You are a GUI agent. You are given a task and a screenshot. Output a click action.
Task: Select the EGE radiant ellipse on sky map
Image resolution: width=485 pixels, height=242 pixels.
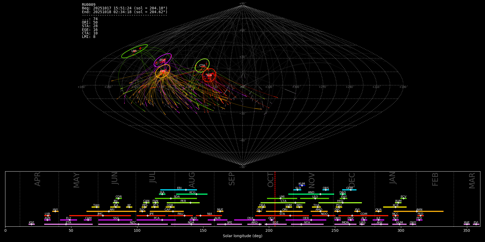point(162,60)
